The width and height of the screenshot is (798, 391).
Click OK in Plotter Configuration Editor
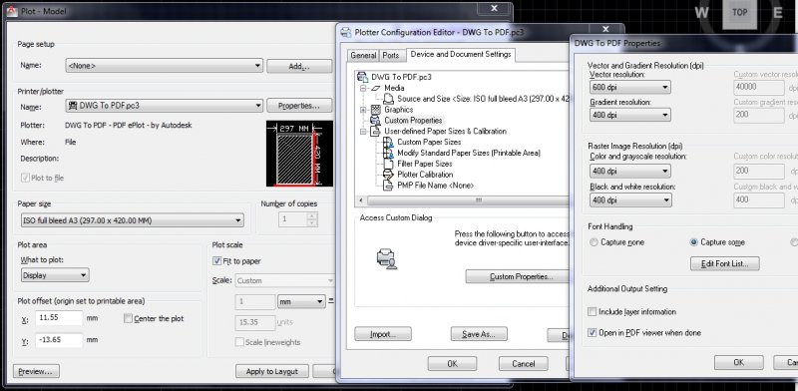(x=453, y=363)
